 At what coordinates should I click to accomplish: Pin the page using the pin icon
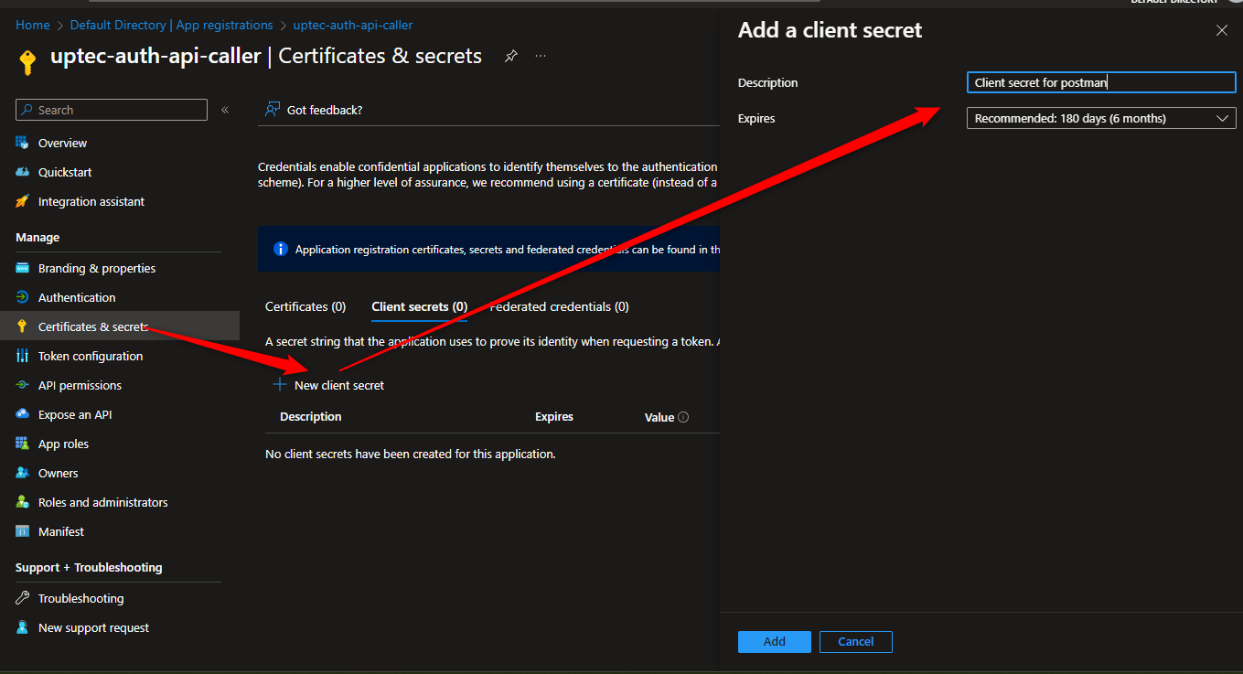tap(511, 57)
